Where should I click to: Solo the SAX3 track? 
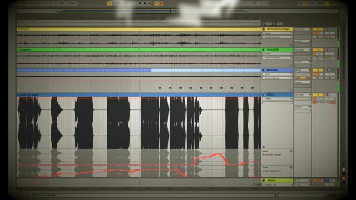[327, 94]
